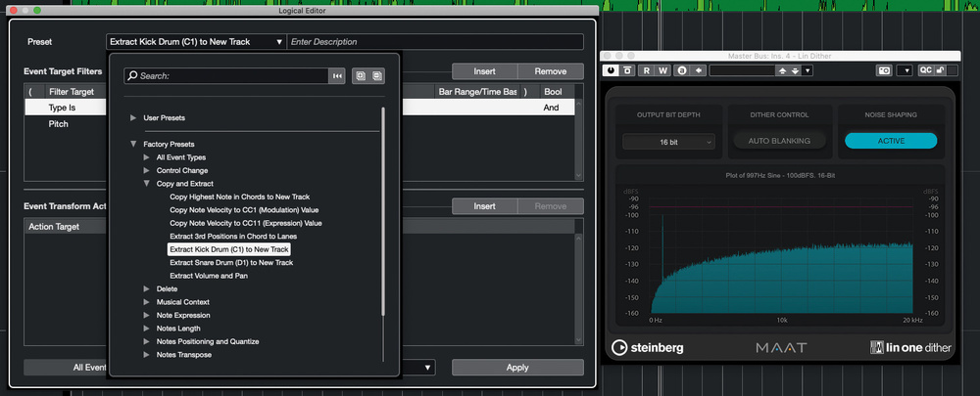The width and height of the screenshot is (980, 396).
Task: Click the And value in Bool column
Action: (551, 108)
